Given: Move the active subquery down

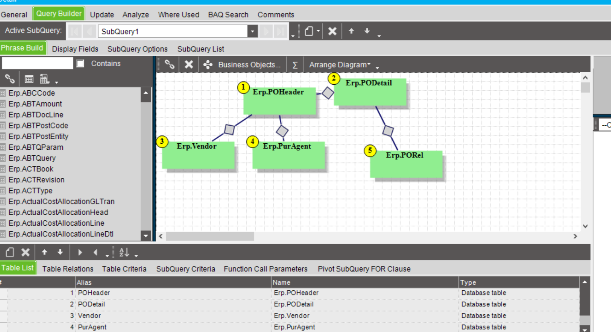Looking at the screenshot, I should pos(367,31).
